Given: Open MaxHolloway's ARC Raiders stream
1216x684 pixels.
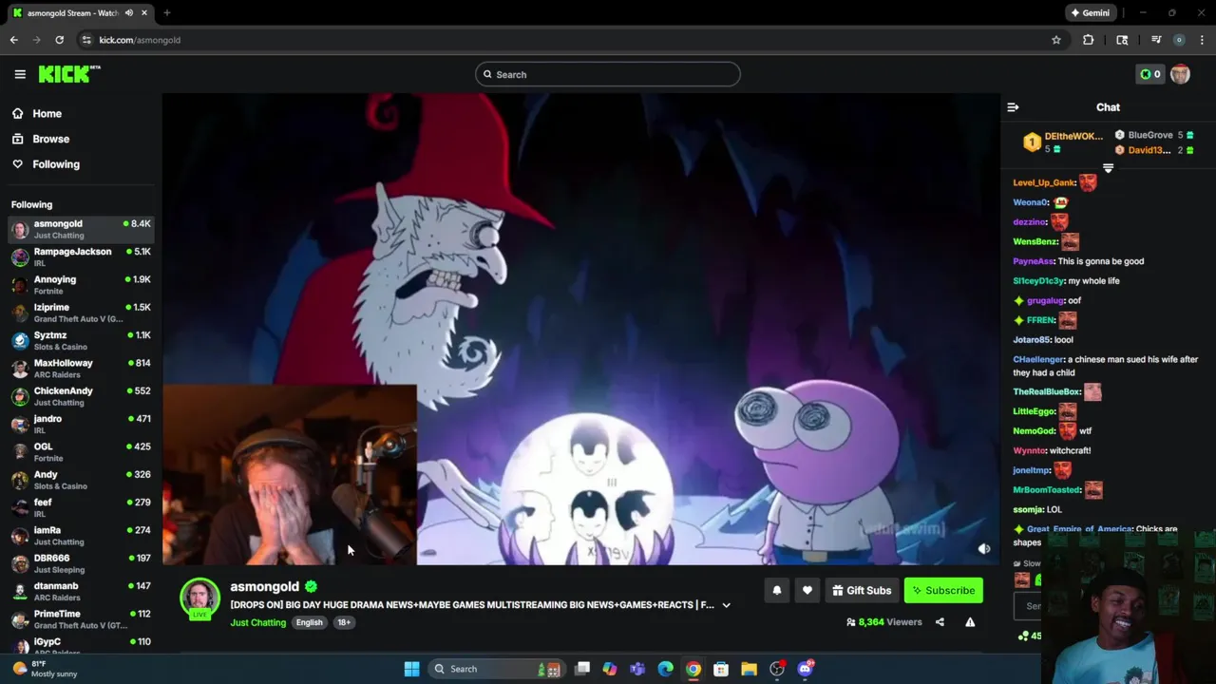Looking at the screenshot, I should click(81, 369).
